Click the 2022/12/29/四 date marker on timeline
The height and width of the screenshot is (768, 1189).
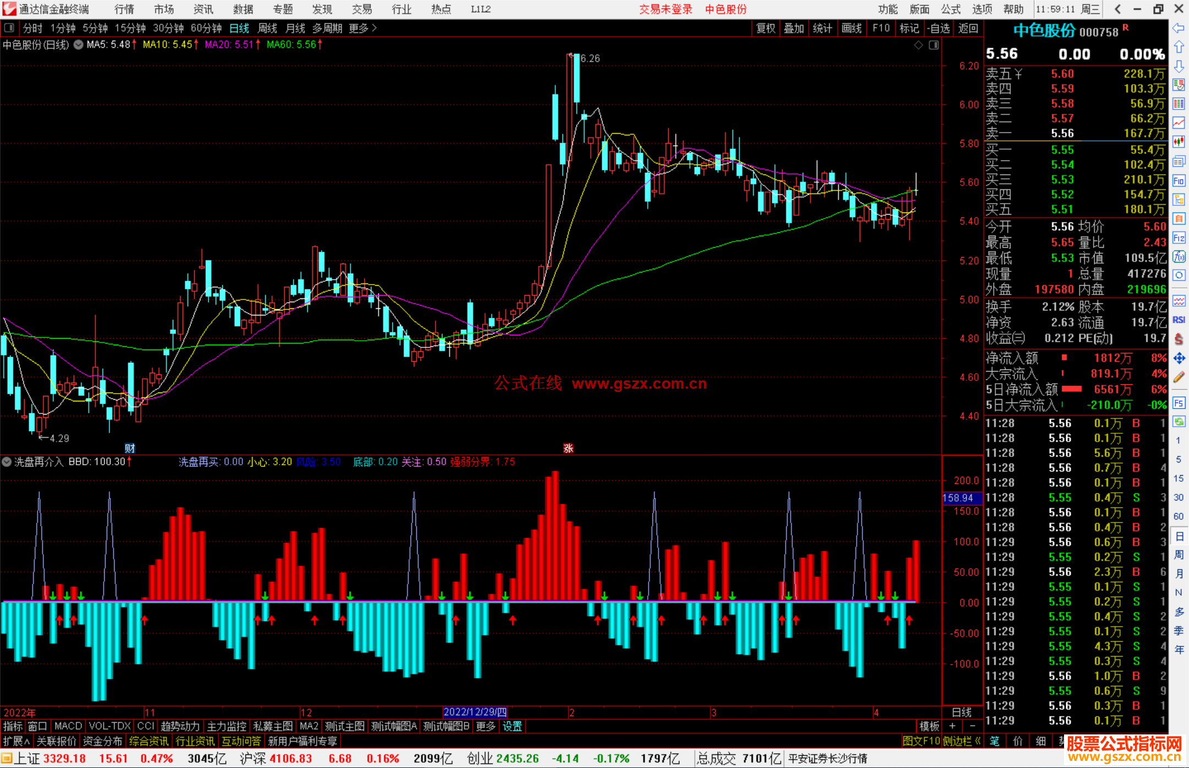[475, 712]
